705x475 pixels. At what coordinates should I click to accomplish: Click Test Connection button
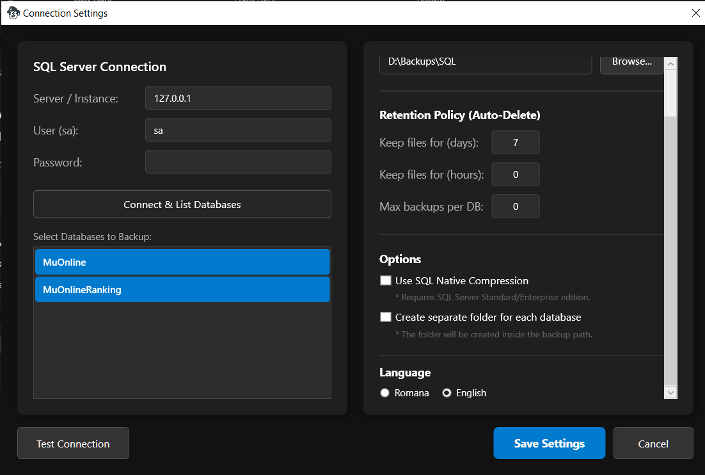pyautogui.click(x=73, y=443)
